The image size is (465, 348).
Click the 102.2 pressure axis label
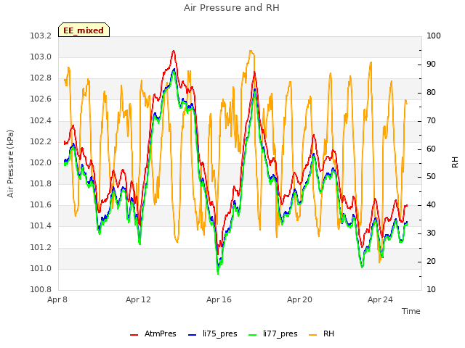pyautogui.click(x=41, y=142)
